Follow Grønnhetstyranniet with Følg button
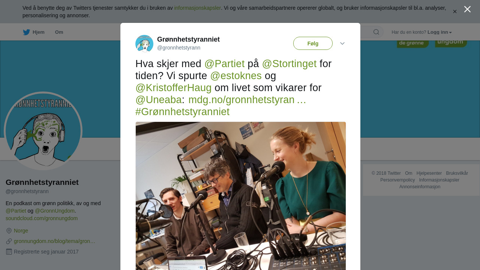Viewport: 480px width, 270px height. point(313,43)
